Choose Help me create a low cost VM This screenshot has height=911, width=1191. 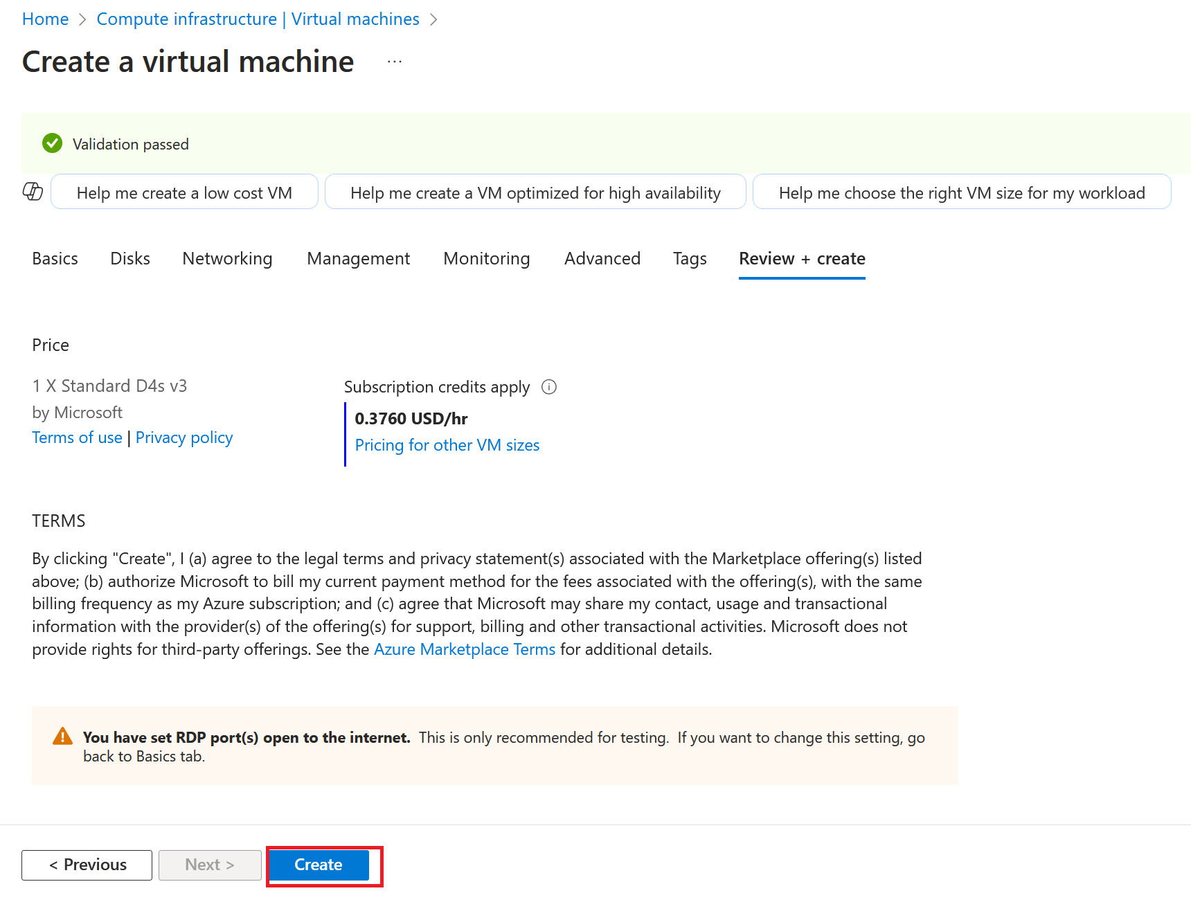tap(184, 192)
